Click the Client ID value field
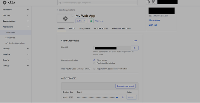 [112, 48]
